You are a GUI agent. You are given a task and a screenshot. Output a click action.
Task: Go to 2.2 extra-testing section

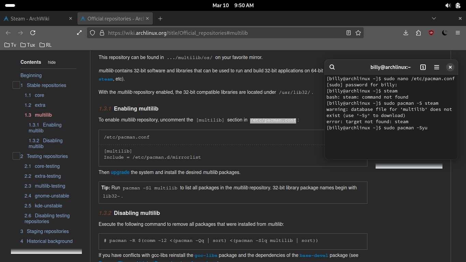click(43, 176)
